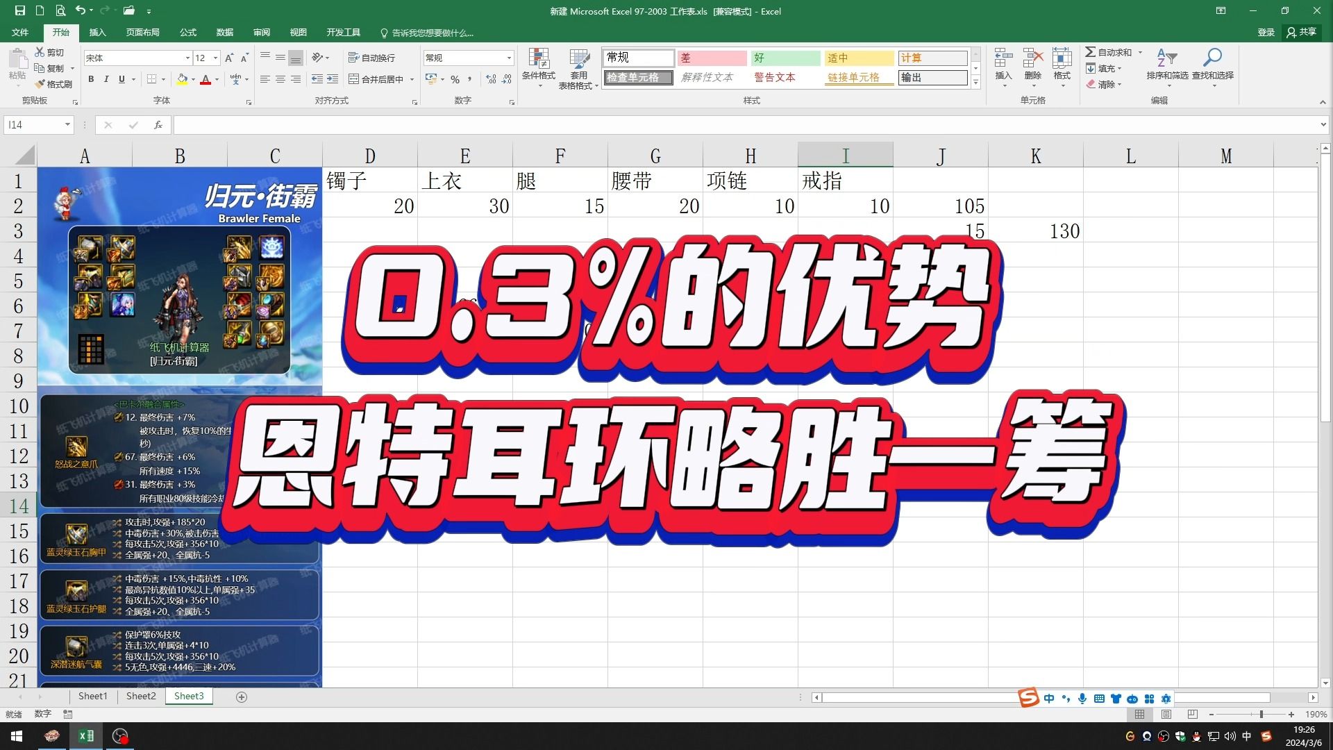The height and width of the screenshot is (750, 1333).
Task: Click the Clear (清除) button
Action: pos(1104,84)
